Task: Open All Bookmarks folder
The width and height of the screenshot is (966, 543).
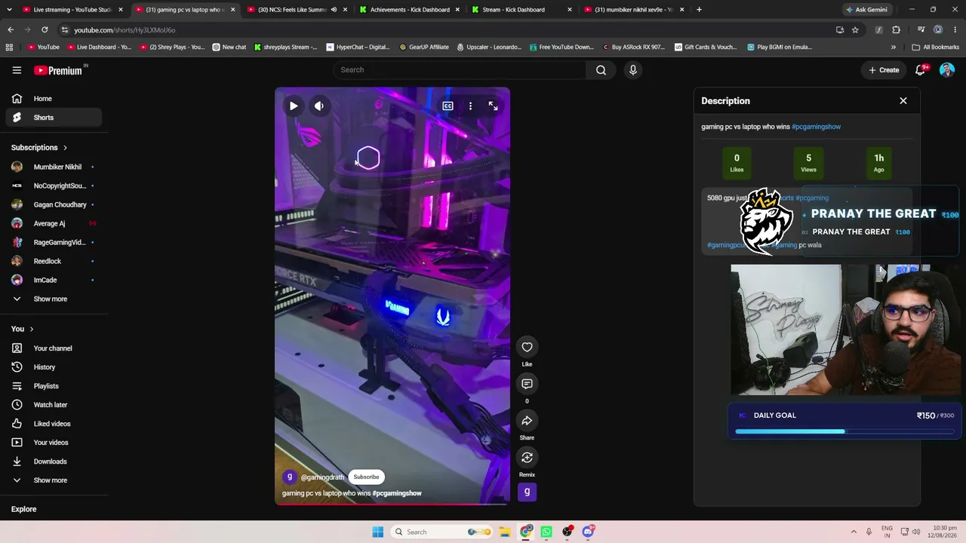Action: pos(936,47)
